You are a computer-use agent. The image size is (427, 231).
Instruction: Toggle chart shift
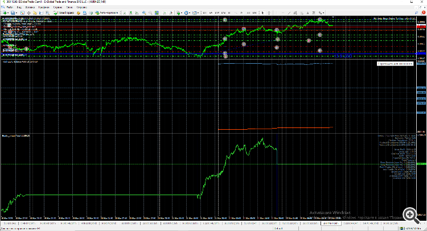point(171,13)
